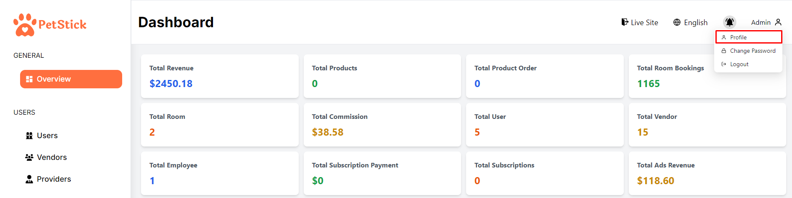792x198 pixels.
Task: Select Profile from the admin menu
Action: click(x=738, y=37)
